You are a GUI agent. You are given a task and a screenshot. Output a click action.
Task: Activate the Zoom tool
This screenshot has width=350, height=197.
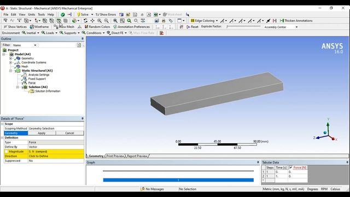100,21
